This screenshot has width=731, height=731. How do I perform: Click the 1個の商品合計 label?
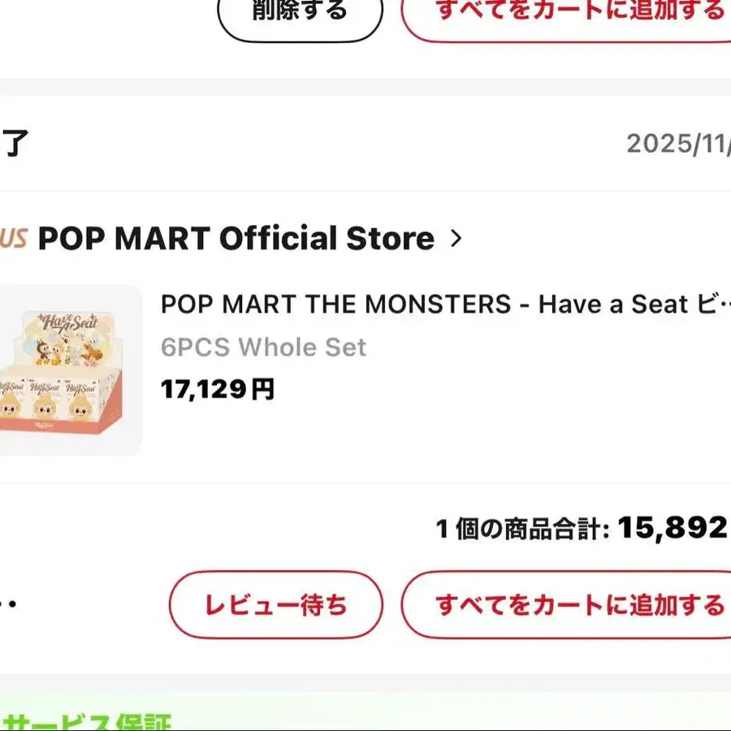[522, 530]
